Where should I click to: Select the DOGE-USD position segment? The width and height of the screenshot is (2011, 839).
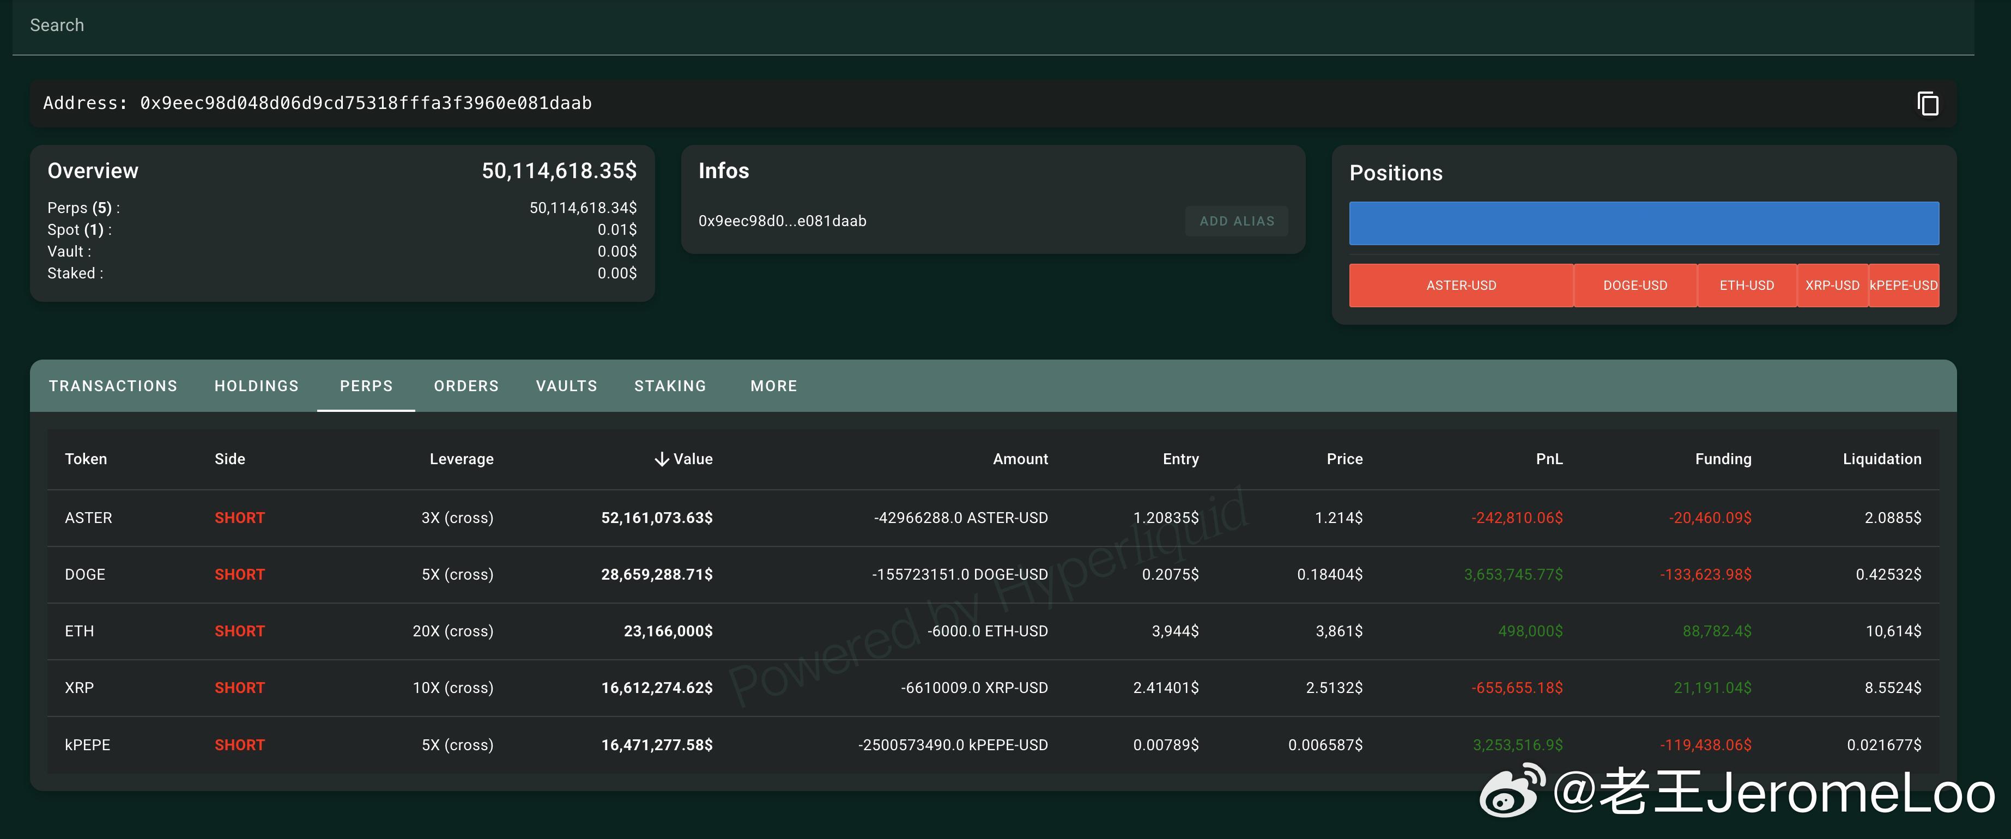coord(1635,285)
